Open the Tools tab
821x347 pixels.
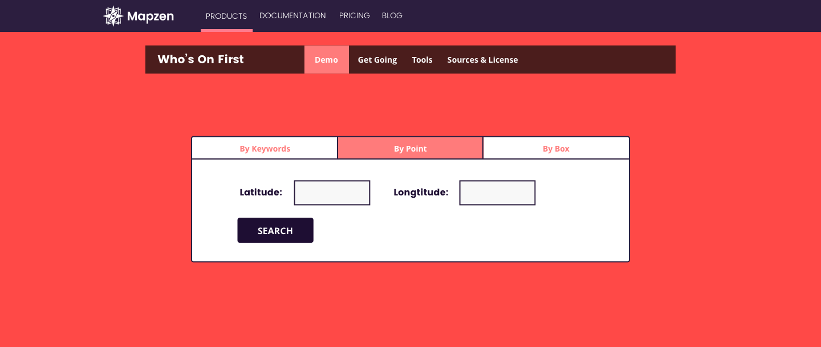coord(422,60)
